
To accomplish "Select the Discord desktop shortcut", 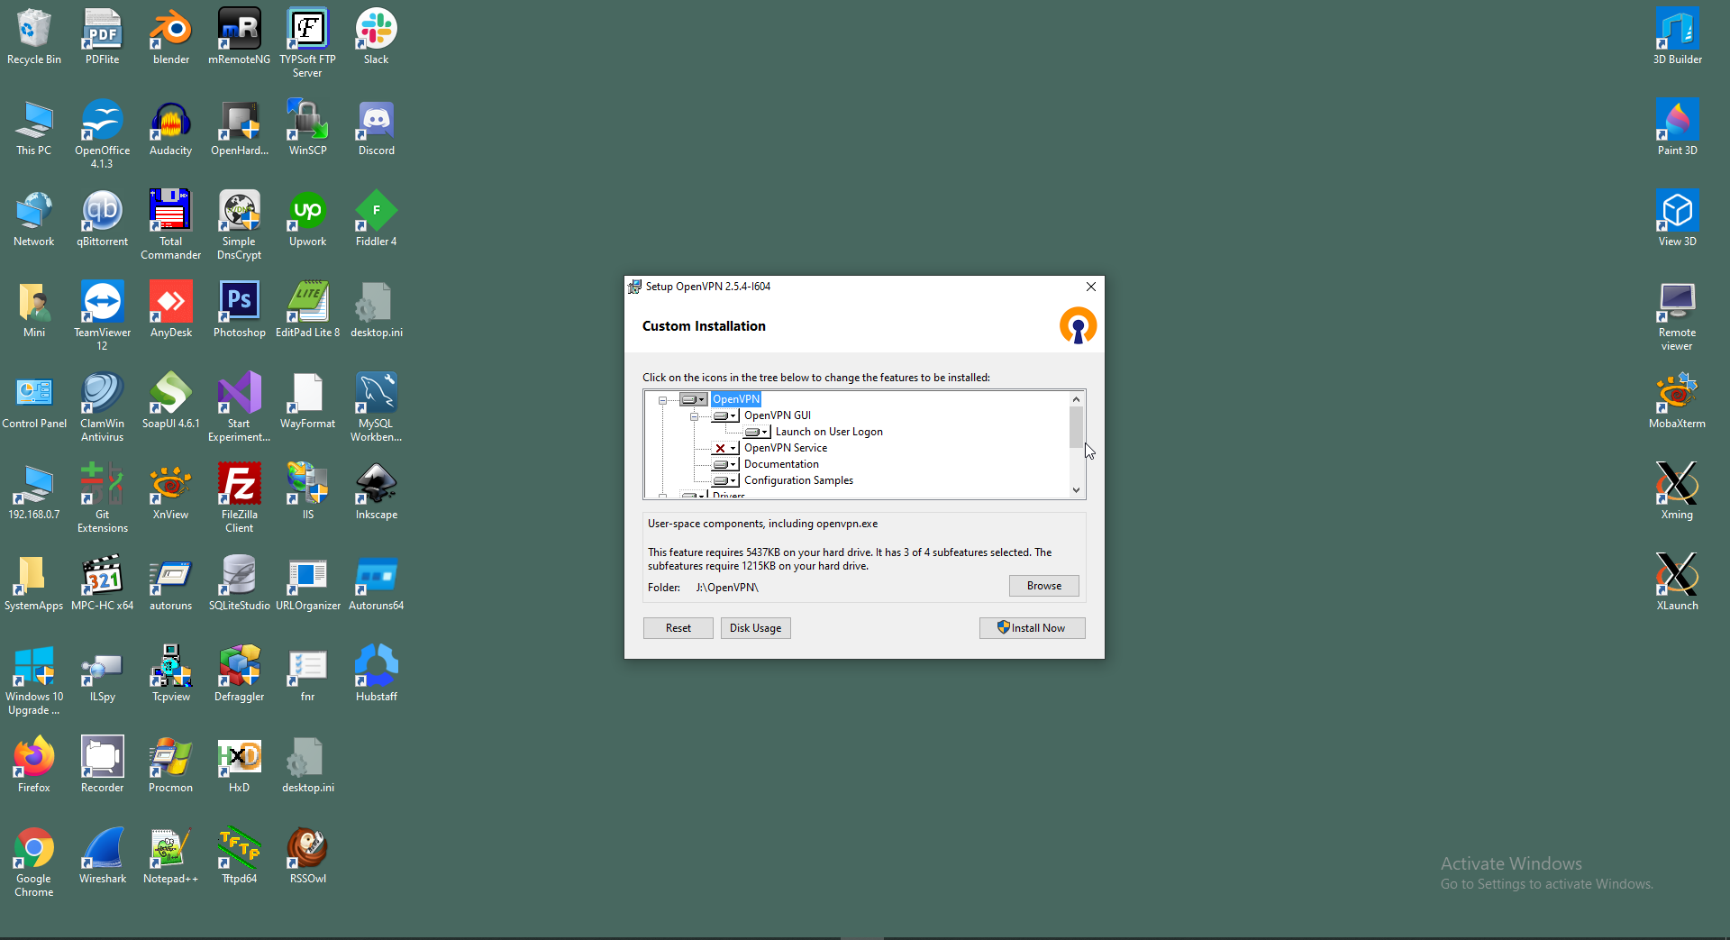I will [376, 127].
